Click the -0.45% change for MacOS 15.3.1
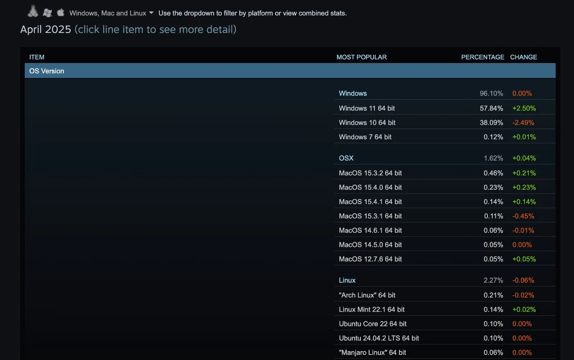Viewport: 574px width, 360px height. pyautogui.click(x=523, y=216)
